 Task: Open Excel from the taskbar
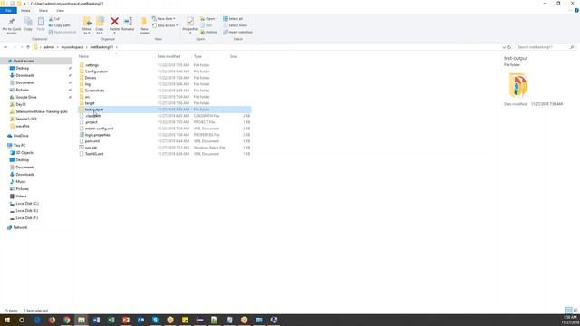click(x=111, y=320)
